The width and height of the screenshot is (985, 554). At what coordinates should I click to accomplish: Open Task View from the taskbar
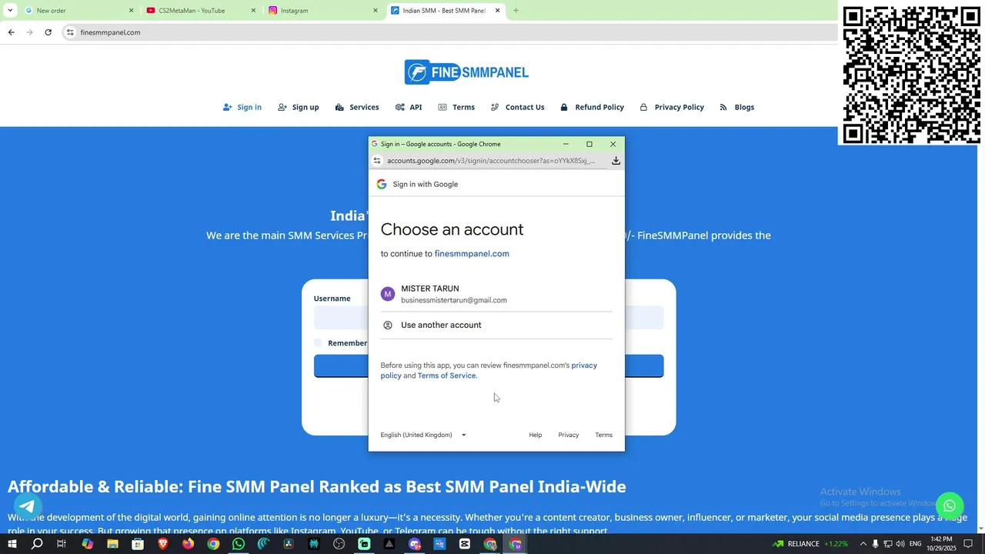tap(62, 544)
